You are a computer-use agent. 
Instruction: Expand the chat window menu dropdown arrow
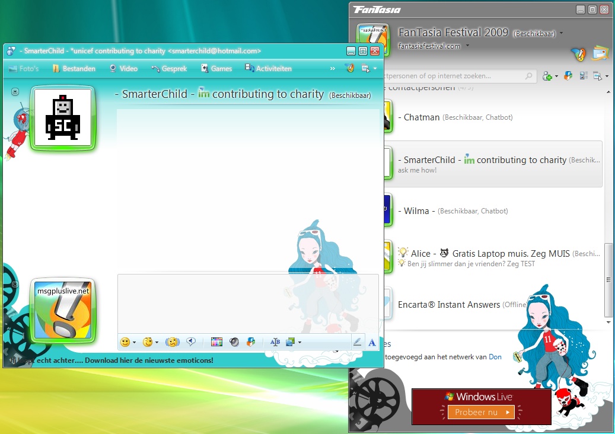[x=375, y=69]
